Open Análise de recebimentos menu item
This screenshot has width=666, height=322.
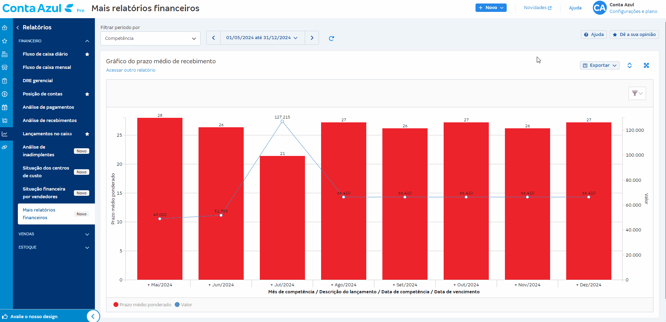point(50,121)
